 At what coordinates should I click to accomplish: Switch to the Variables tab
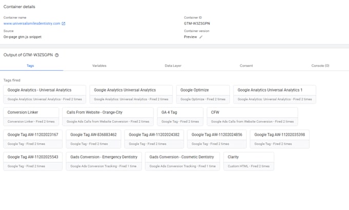pos(99,66)
